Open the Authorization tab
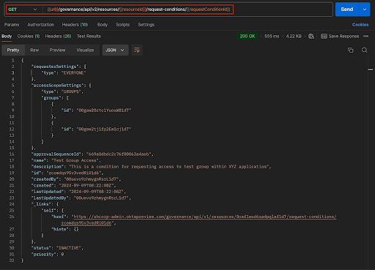Image resolution: width=375 pixels, height=270 pixels. tap(40, 25)
